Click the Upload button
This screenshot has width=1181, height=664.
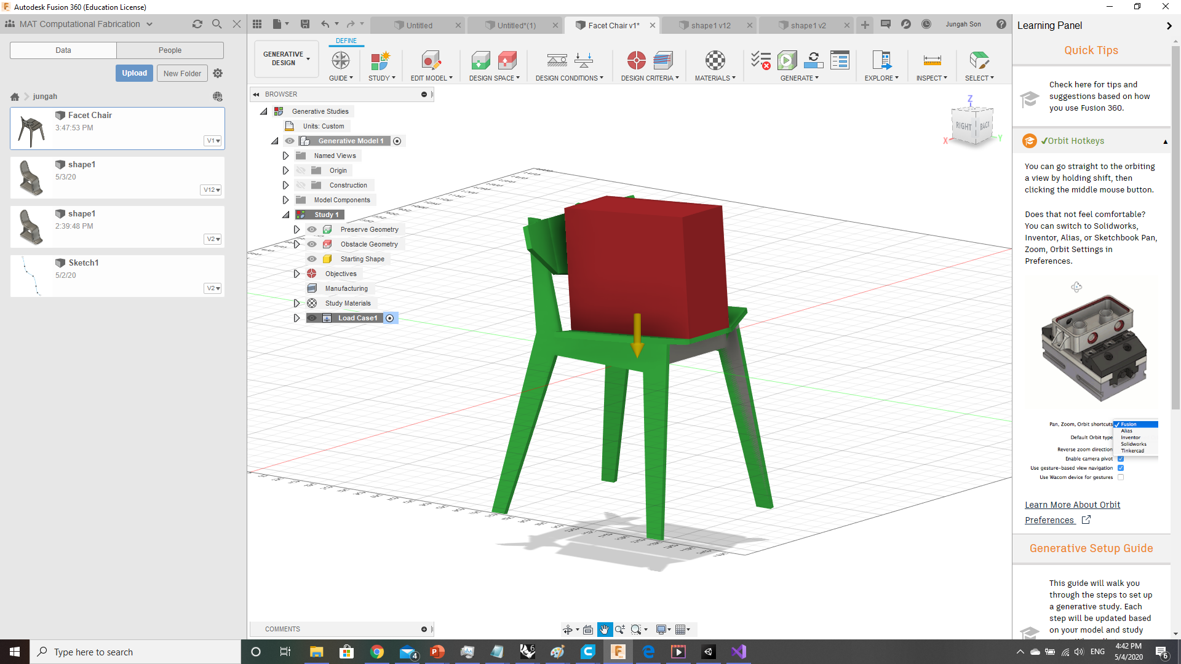tap(134, 73)
